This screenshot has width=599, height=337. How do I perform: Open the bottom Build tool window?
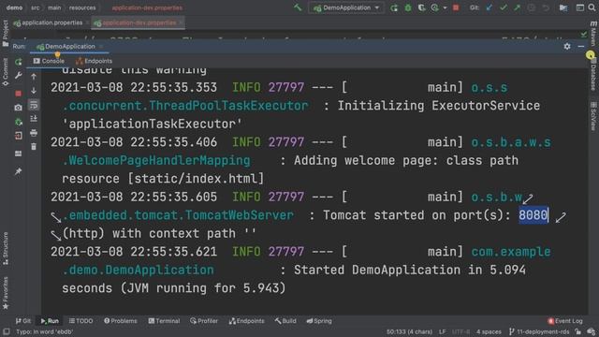point(285,321)
